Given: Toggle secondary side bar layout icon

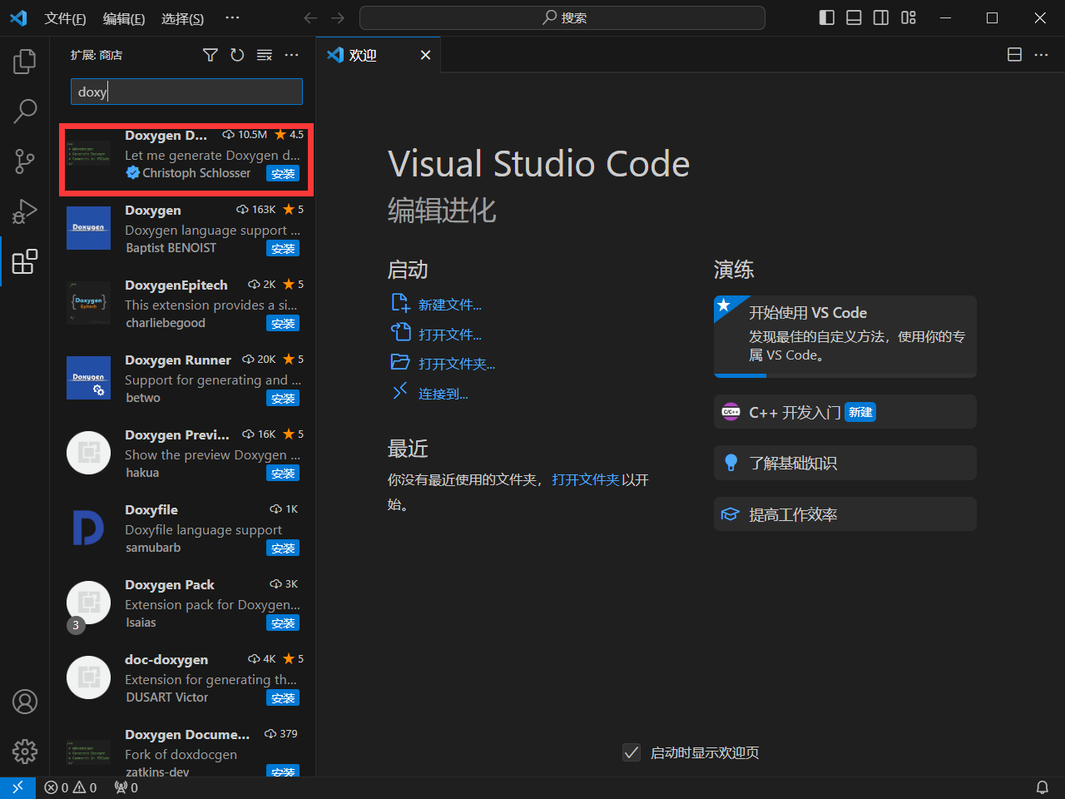Looking at the screenshot, I should click(x=881, y=18).
